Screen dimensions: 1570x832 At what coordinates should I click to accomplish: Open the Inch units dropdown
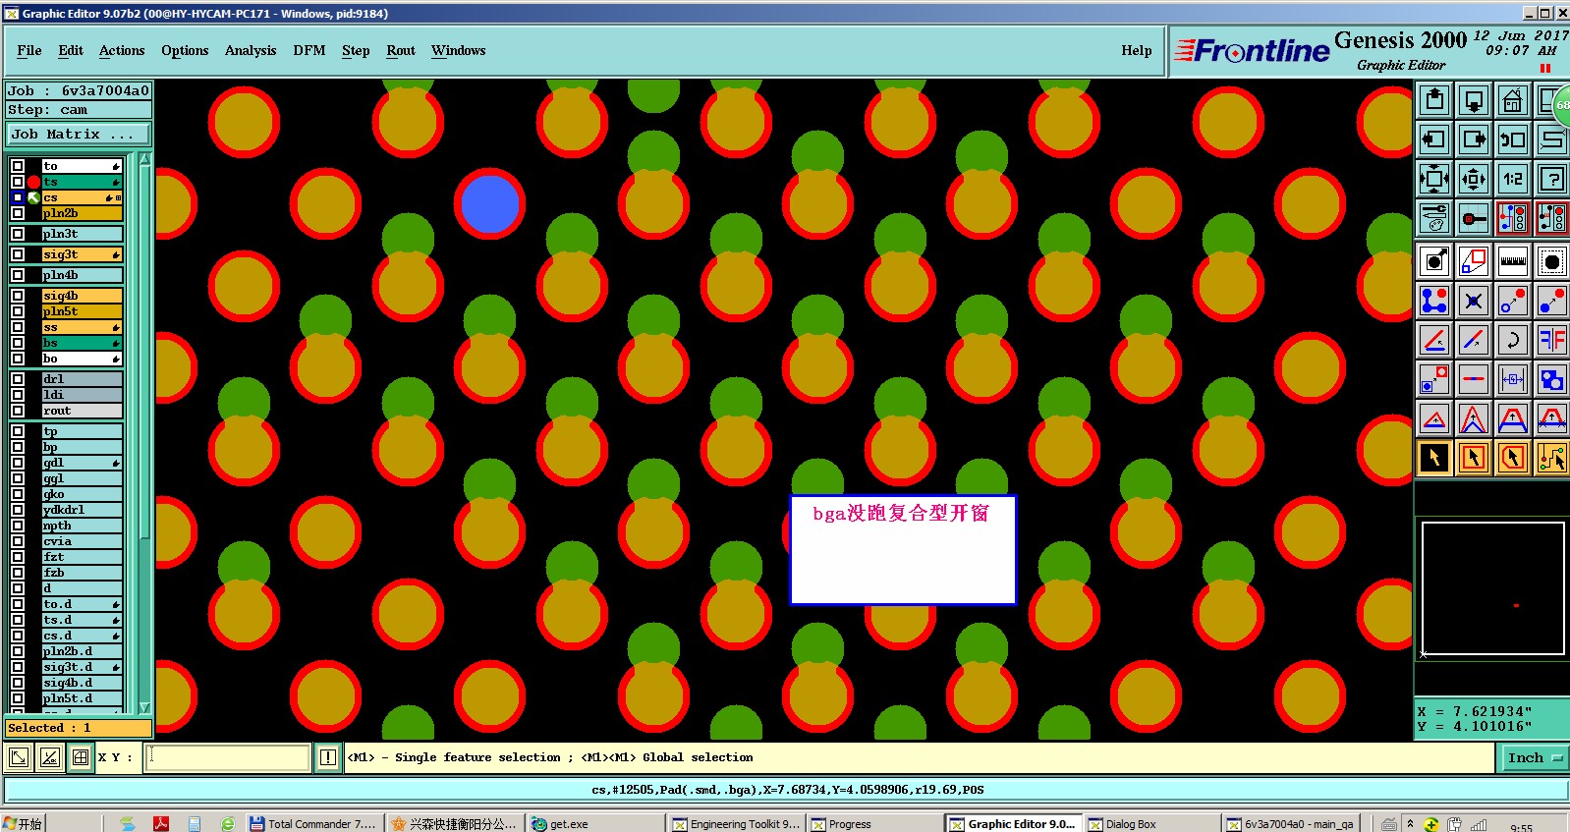(1534, 757)
